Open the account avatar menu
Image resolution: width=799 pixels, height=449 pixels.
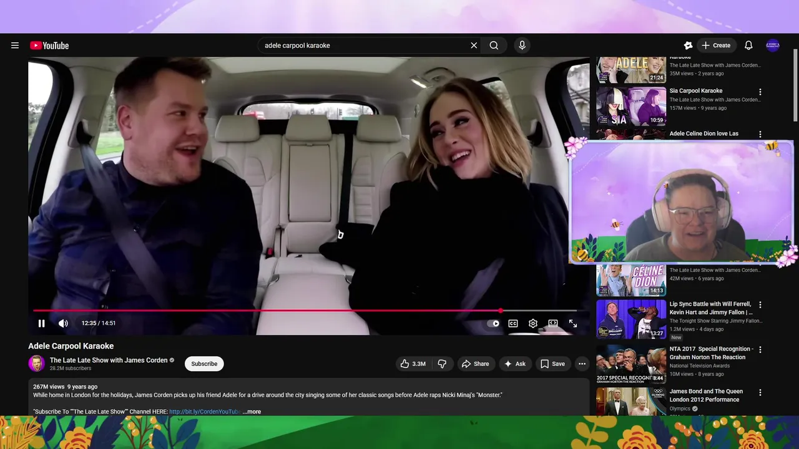point(773,46)
